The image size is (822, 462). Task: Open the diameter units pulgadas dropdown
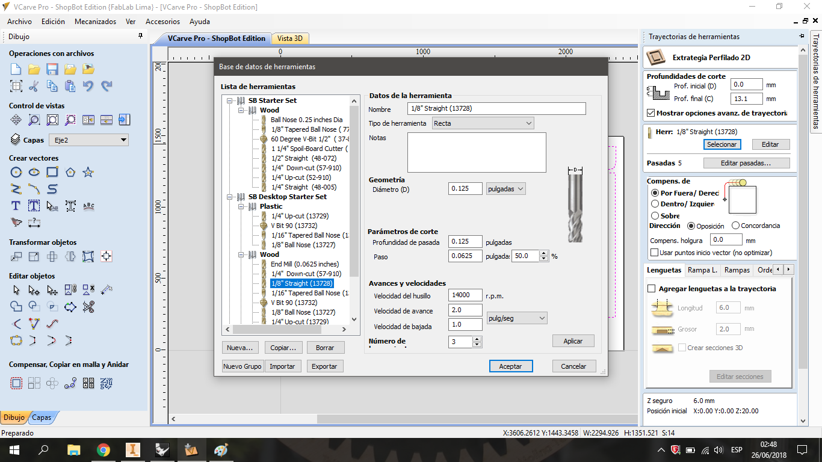[x=505, y=189]
